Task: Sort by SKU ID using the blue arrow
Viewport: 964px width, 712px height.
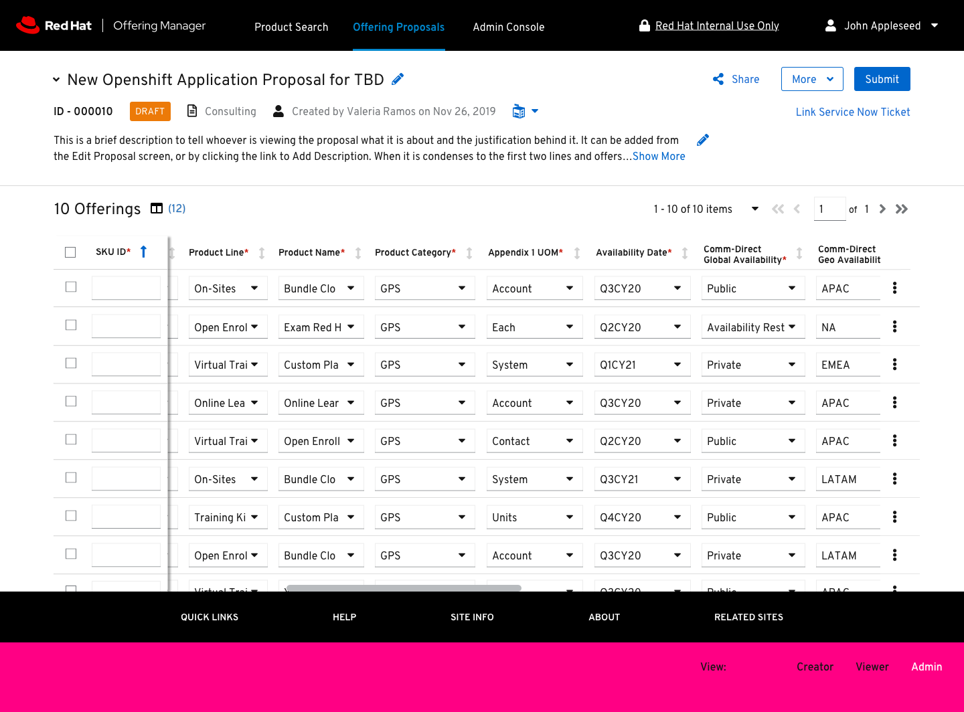Action: click(143, 252)
